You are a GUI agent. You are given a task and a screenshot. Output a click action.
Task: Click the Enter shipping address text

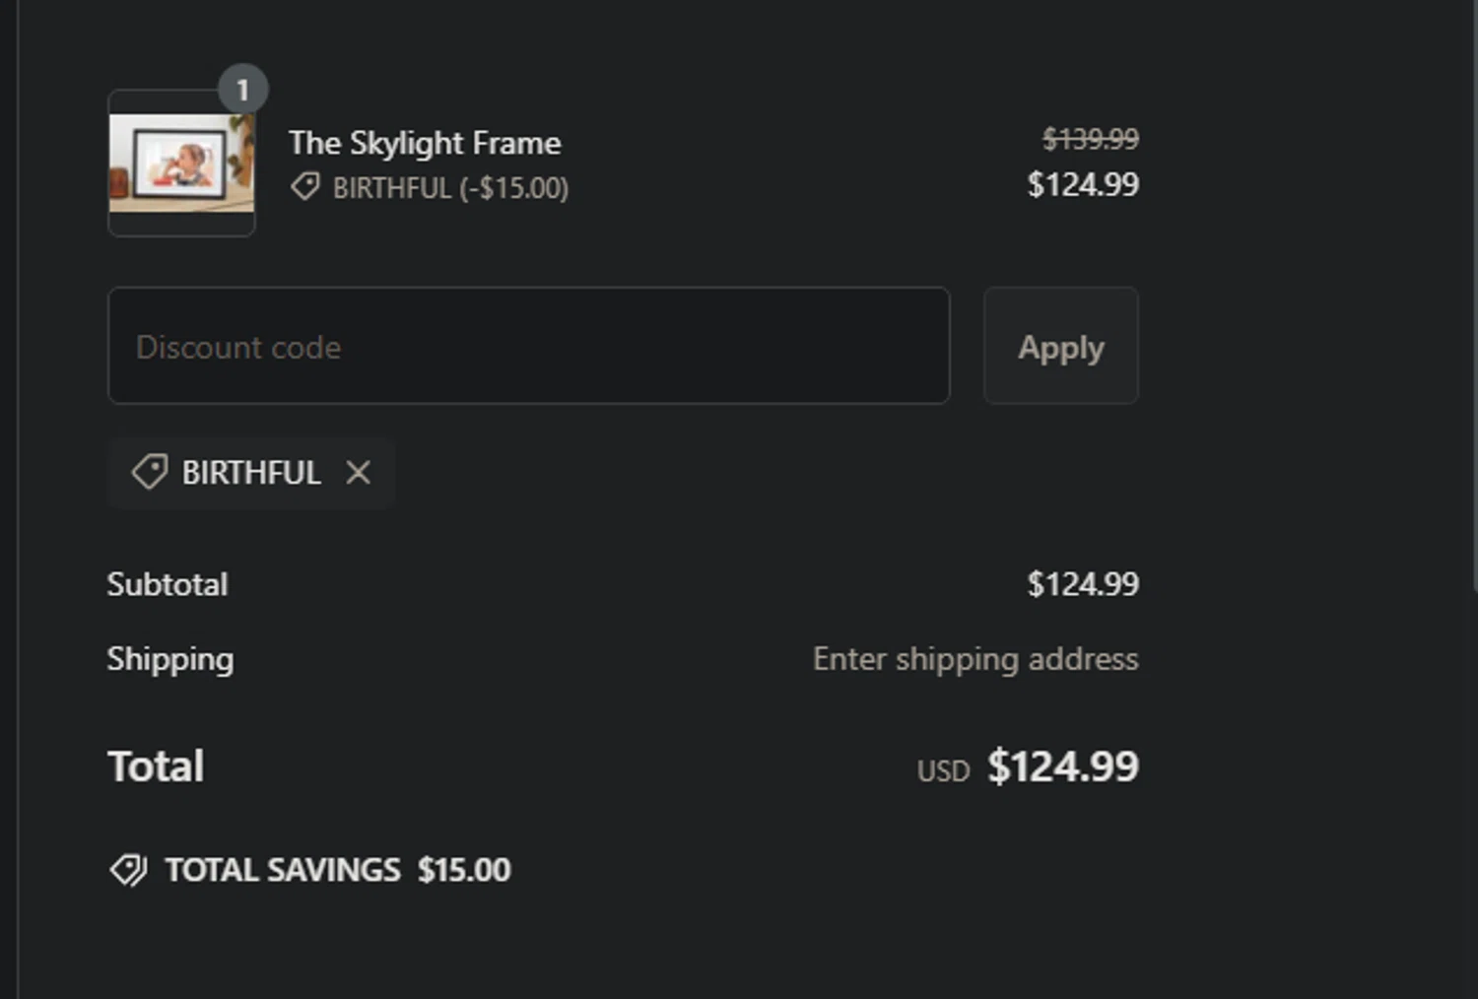coord(975,659)
